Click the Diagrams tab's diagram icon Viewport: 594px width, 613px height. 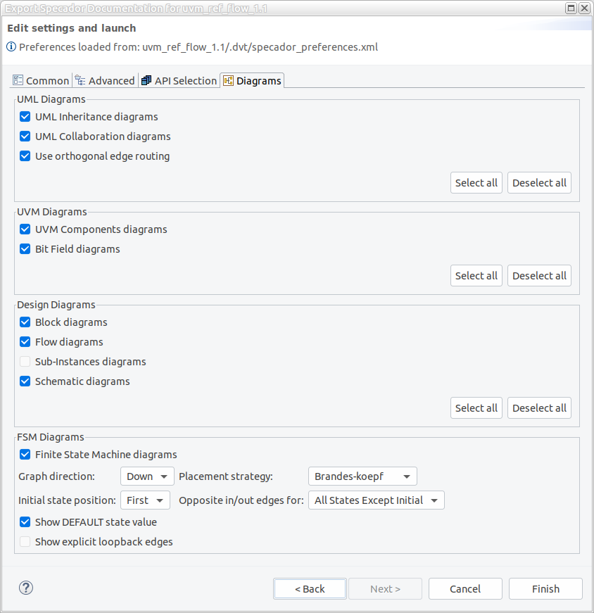[x=228, y=80]
